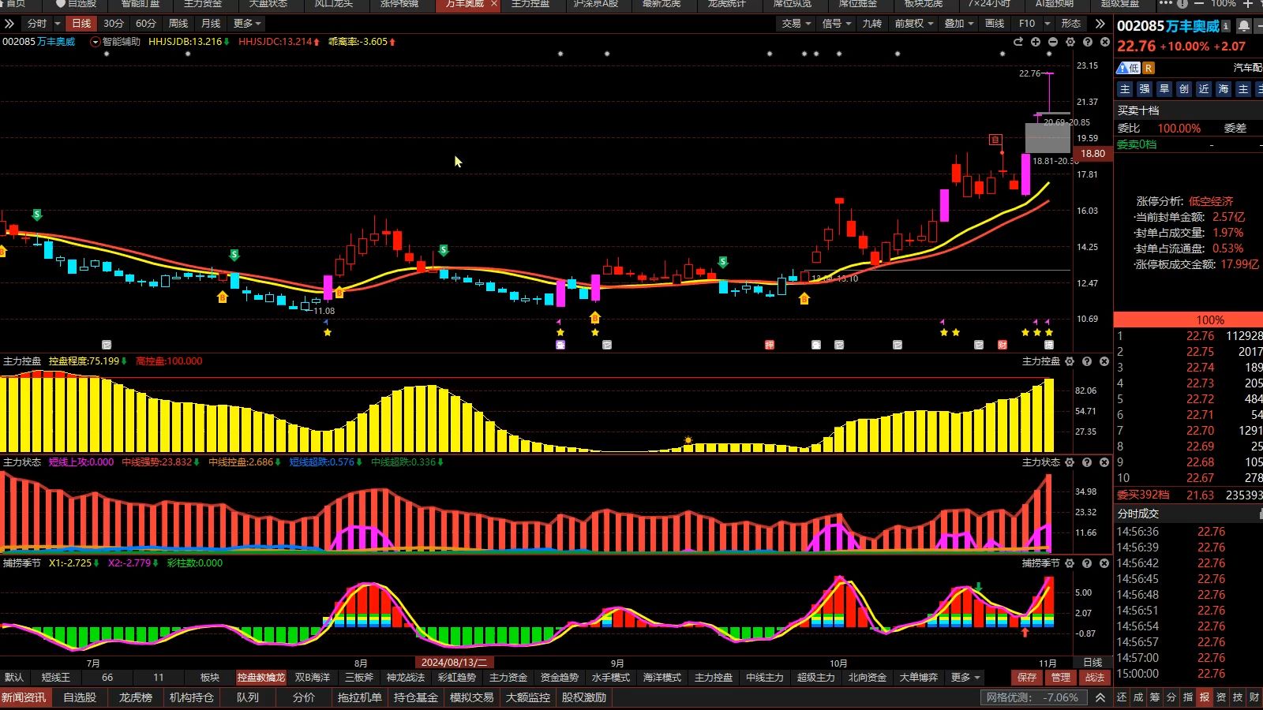Select the 神龙战法 template tab
The height and width of the screenshot is (710, 1263).
(x=406, y=678)
